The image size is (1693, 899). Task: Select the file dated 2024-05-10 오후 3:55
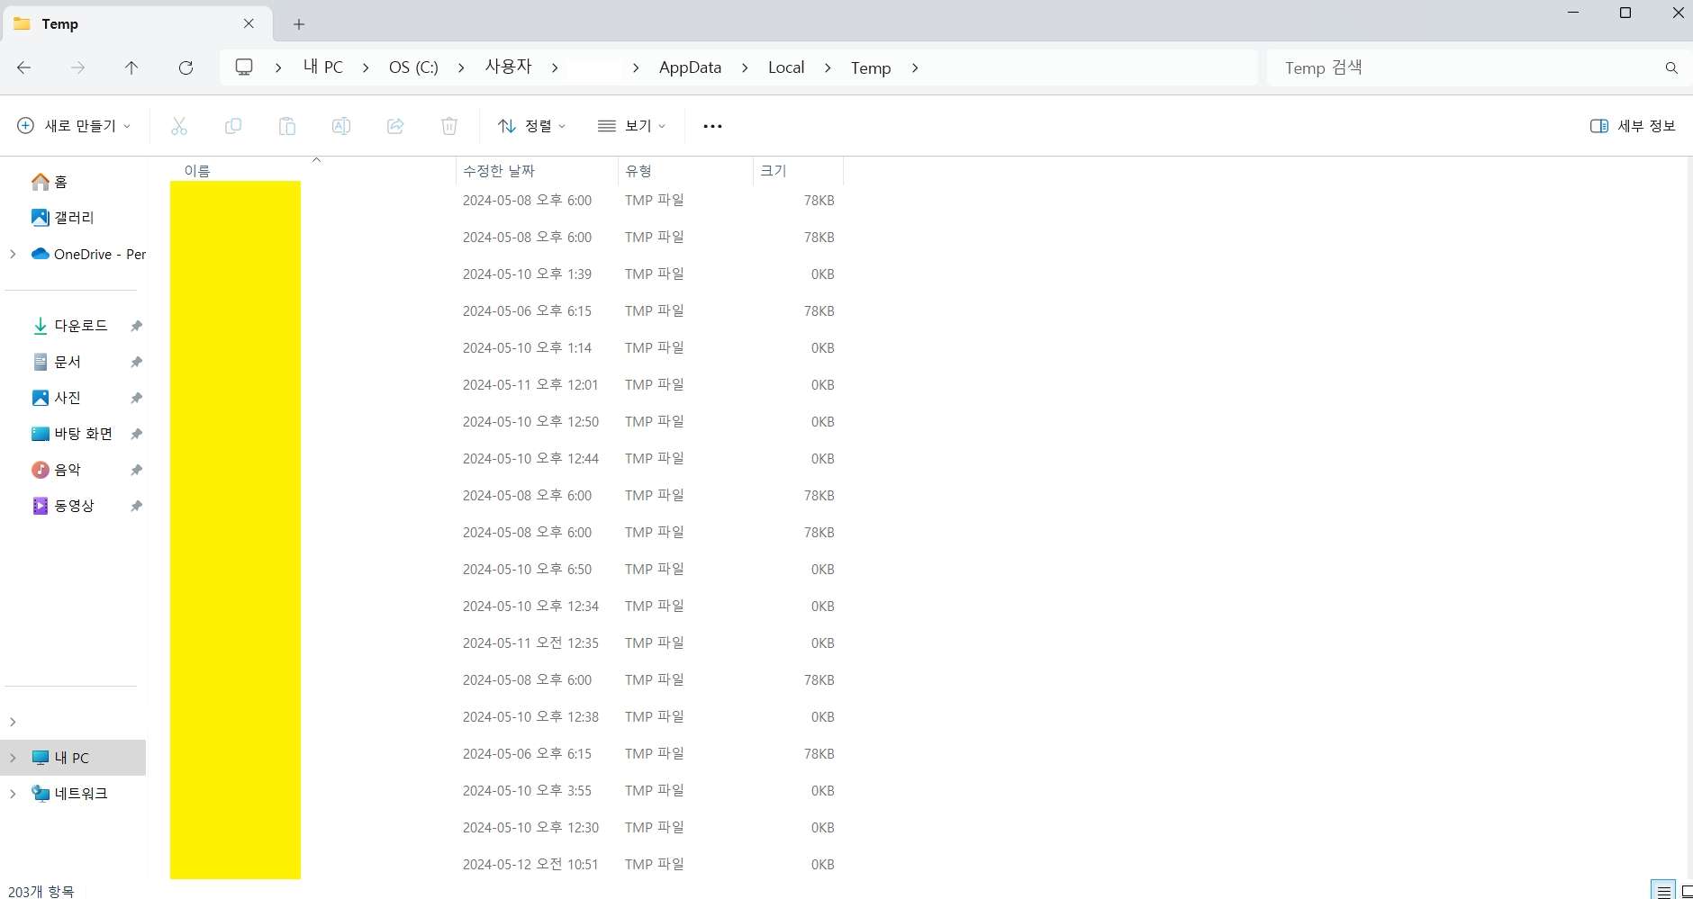[506, 791]
